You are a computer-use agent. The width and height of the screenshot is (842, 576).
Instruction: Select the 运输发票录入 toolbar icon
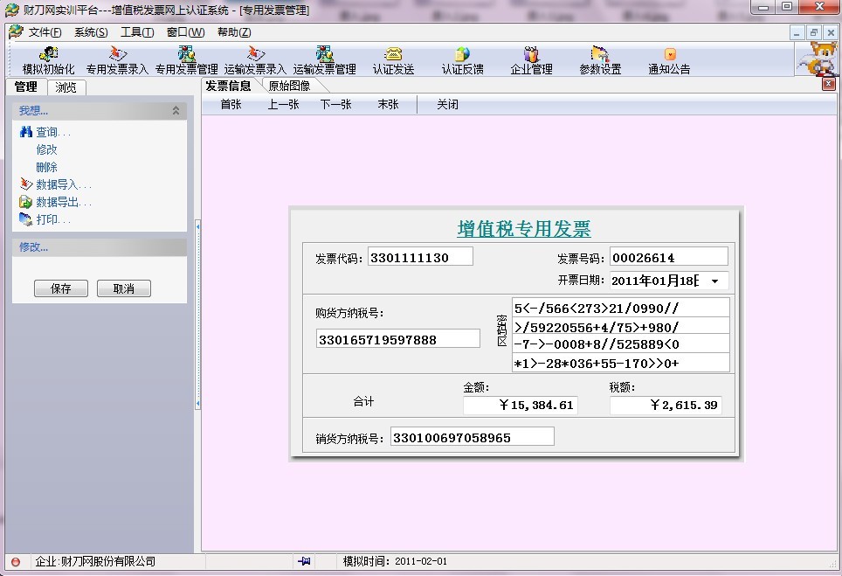tap(255, 55)
